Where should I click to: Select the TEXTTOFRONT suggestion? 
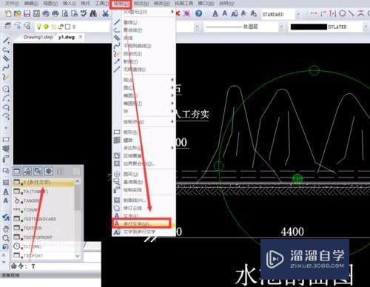pos(44,237)
